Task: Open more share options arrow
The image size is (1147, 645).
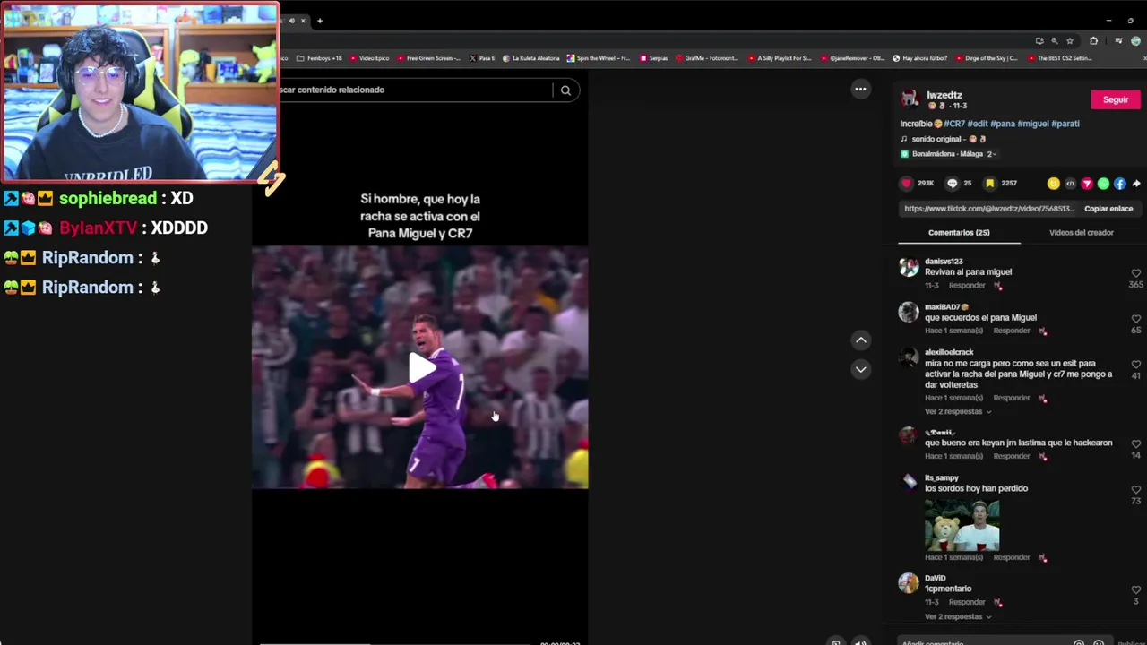Action: 1136,184
